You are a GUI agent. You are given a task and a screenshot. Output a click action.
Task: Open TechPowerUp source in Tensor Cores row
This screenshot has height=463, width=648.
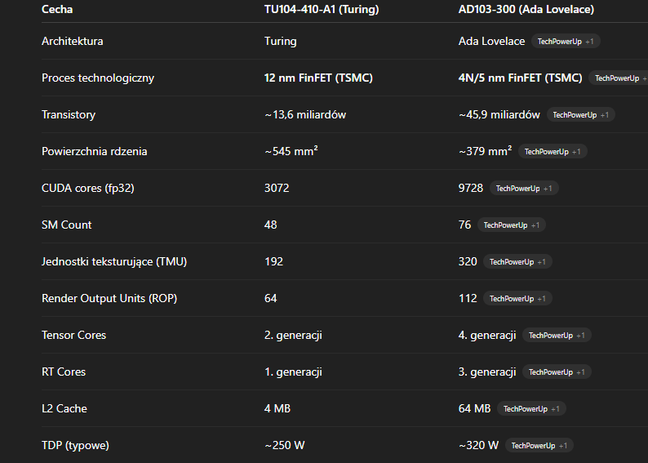(x=557, y=336)
